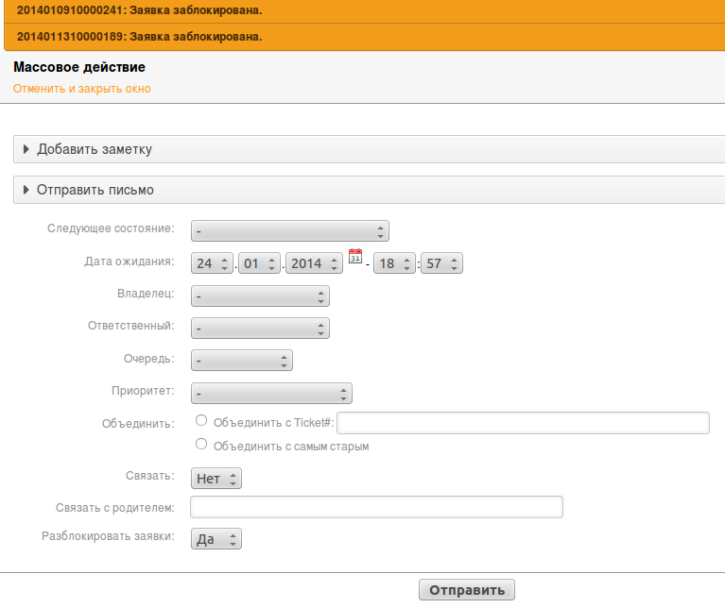Open 'Разблокировать заявки' dropdown showing Да
Viewport: 725px width, 608px height.
tap(216, 539)
